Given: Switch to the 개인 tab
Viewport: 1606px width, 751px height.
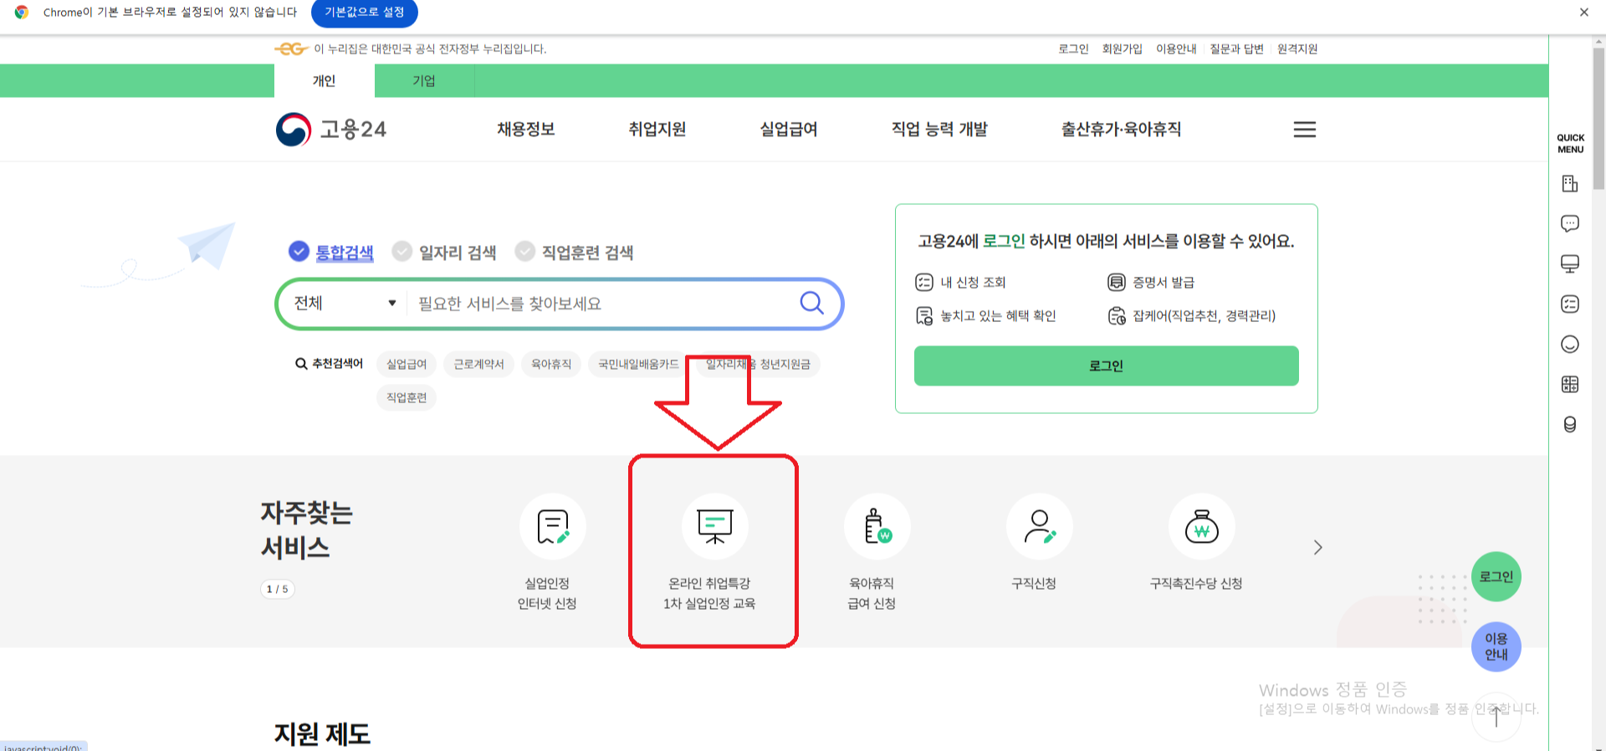Looking at the screenshot, I should 324,81.
